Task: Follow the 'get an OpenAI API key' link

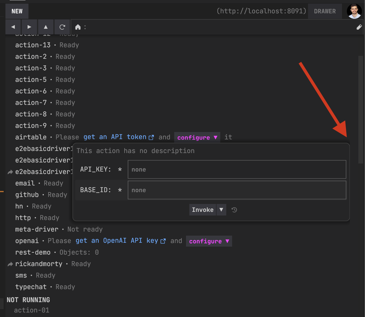Action: [118, 241]
